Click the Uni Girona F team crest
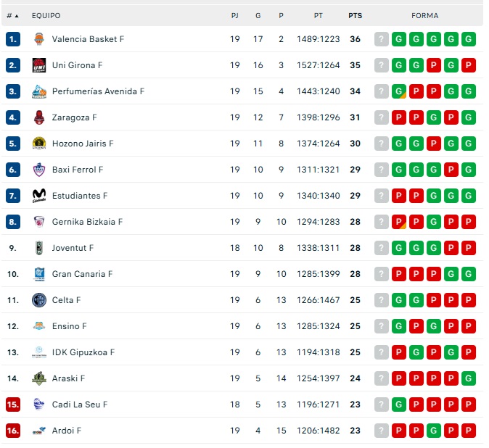This screenshot has height=448, width=489. 39,65
